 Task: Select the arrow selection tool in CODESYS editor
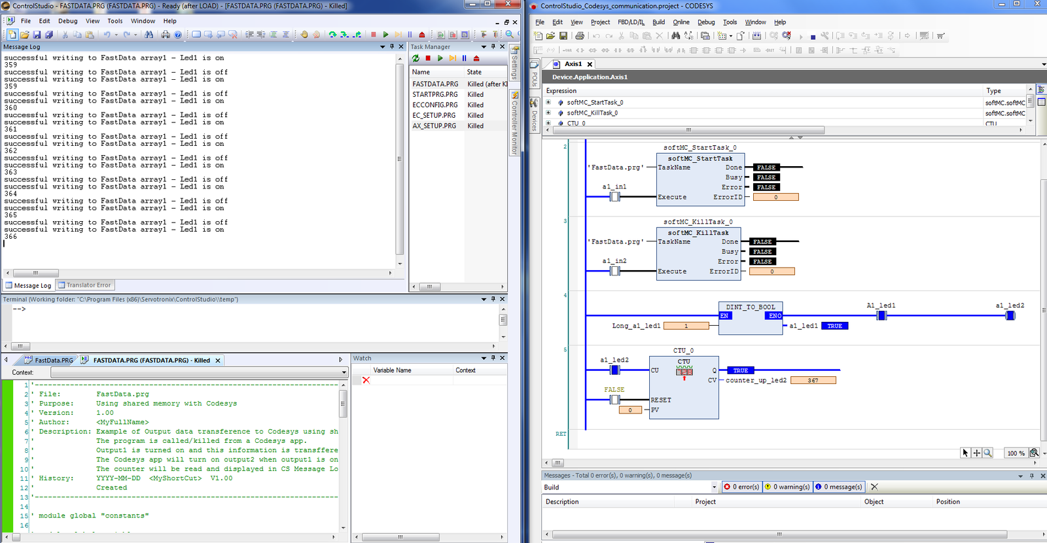tap(965, 453)
